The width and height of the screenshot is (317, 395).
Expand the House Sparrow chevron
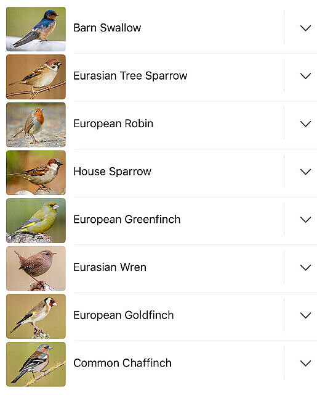coord(305,172)
